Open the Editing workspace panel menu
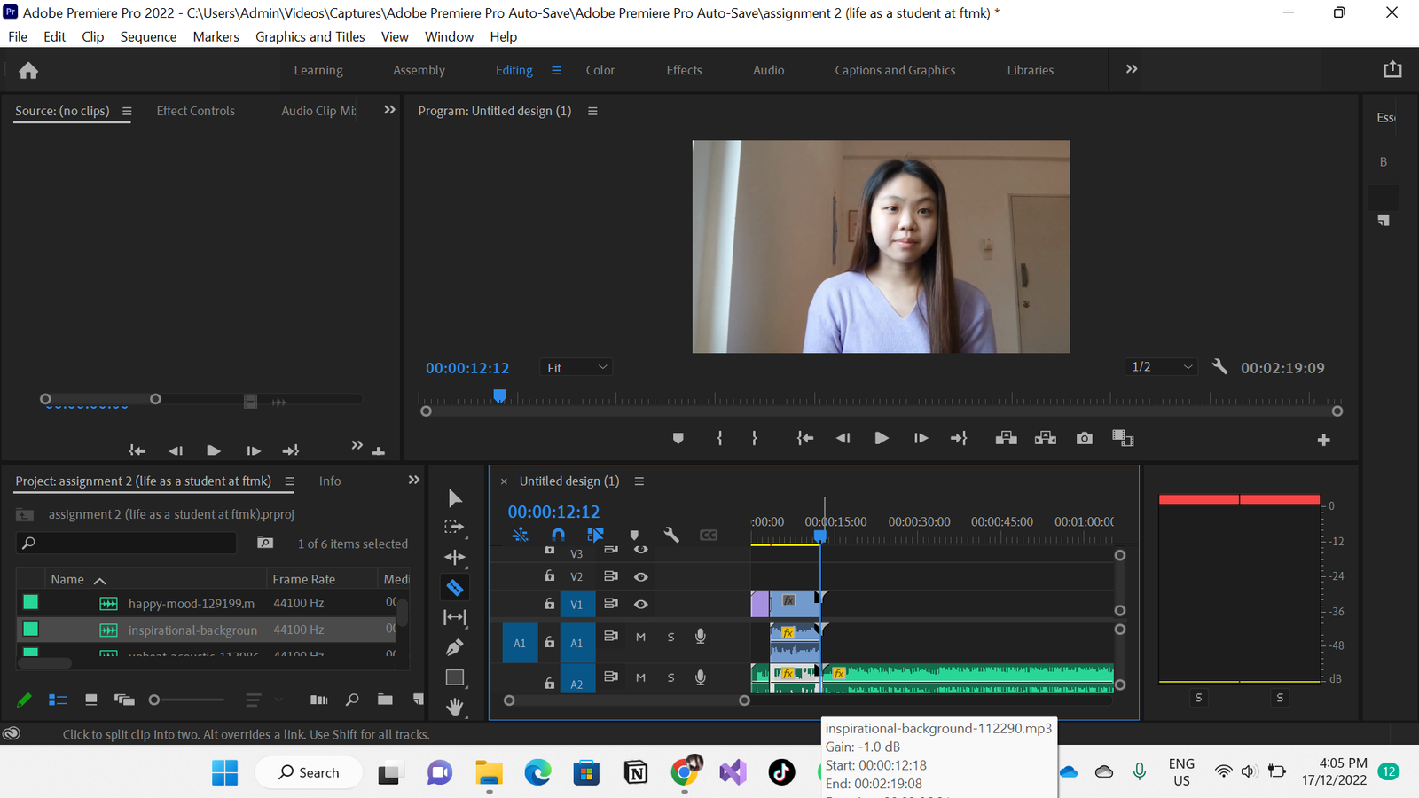 tap(556, 70)
